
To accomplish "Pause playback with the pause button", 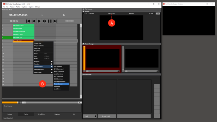I will pyautogui.click(x=50, y=21).
